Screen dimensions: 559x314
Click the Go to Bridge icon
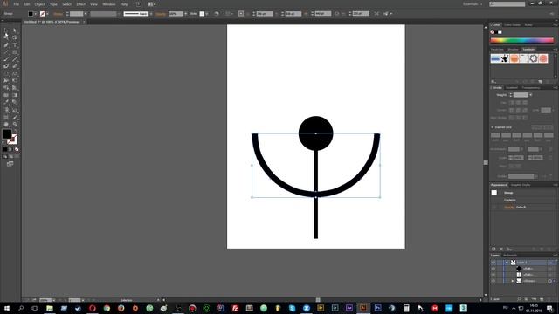[139, 4]
